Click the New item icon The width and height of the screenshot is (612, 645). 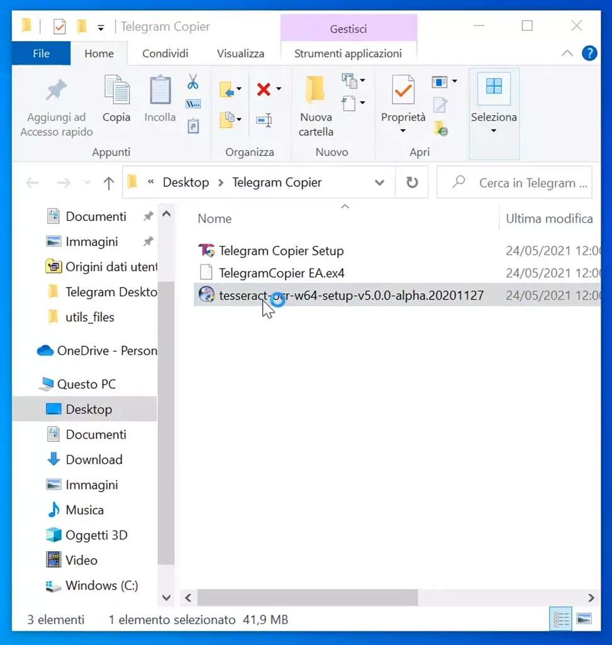click(350, 81)
